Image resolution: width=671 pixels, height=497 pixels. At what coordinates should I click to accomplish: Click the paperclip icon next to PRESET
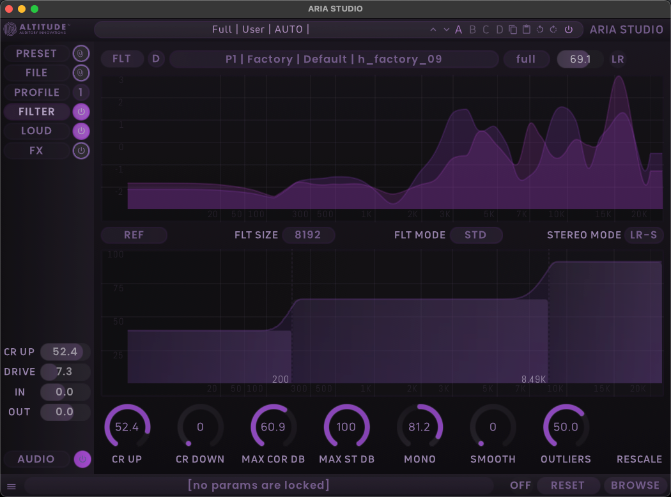pos(81,54)
